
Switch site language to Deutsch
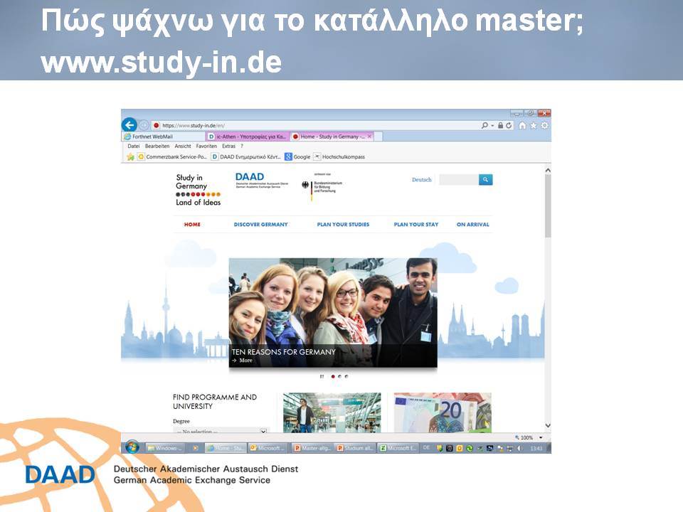click(x=422, y=179)
